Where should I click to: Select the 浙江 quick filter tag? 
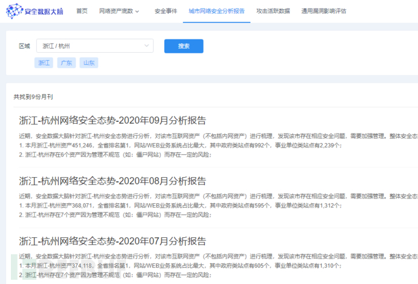[44, 63]
